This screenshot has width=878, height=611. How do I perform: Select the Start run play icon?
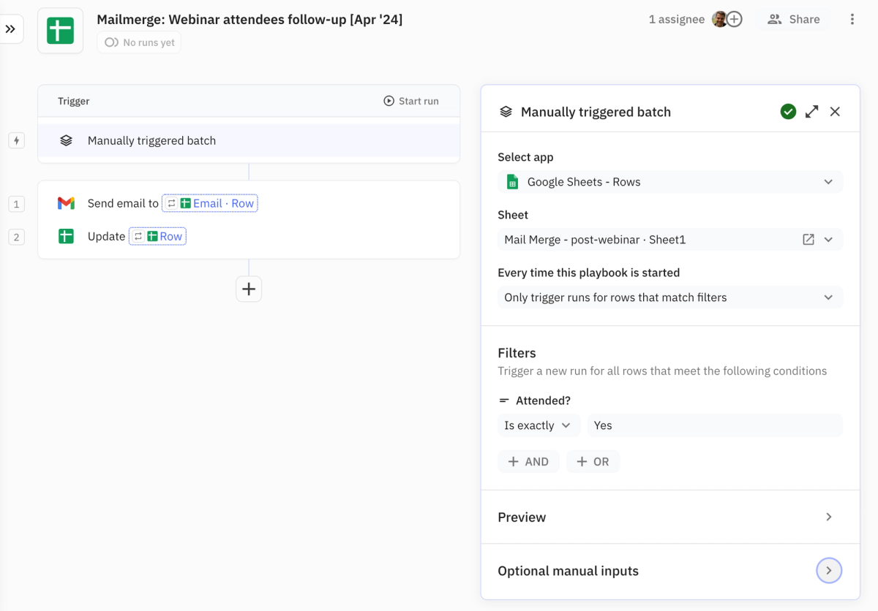click(388, 101)
